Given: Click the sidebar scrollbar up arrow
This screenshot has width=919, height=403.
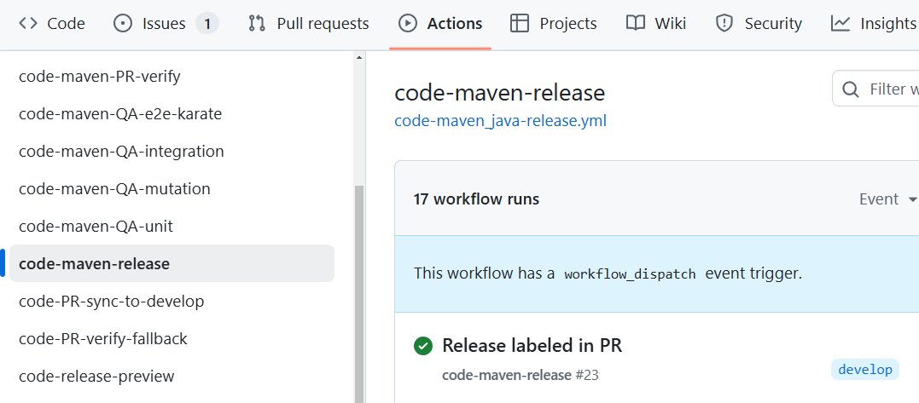Looking at the screenshot, I should click(358, 57).
